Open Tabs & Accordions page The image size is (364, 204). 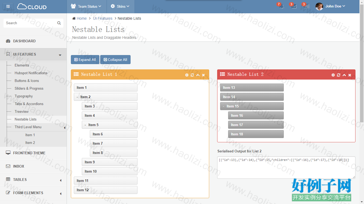pos(29,104)
